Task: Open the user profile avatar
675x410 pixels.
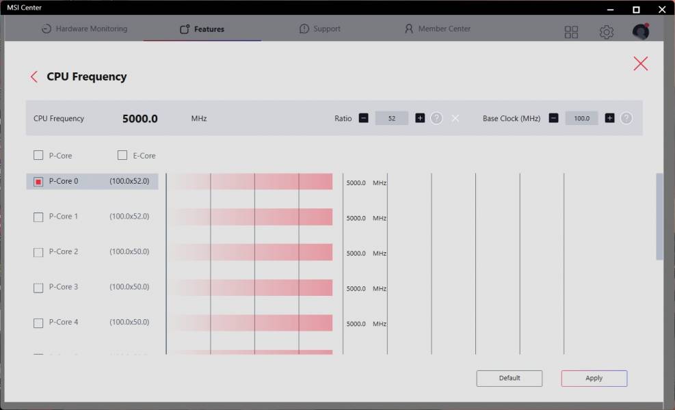Action: point(641,31)
